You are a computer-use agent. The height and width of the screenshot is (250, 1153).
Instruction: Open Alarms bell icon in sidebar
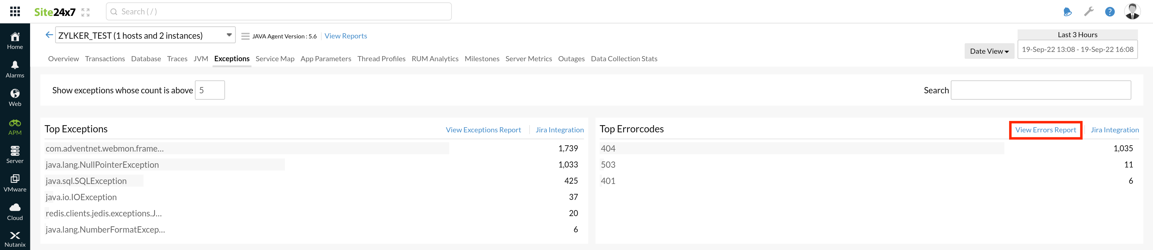[15, 65]
